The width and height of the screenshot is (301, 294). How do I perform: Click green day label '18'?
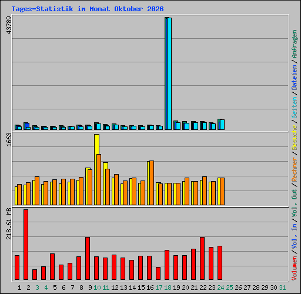168,288
